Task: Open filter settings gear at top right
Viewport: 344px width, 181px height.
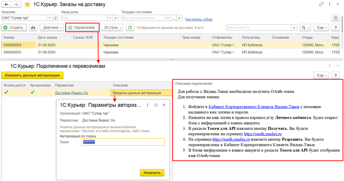Action: click(336, 18)
